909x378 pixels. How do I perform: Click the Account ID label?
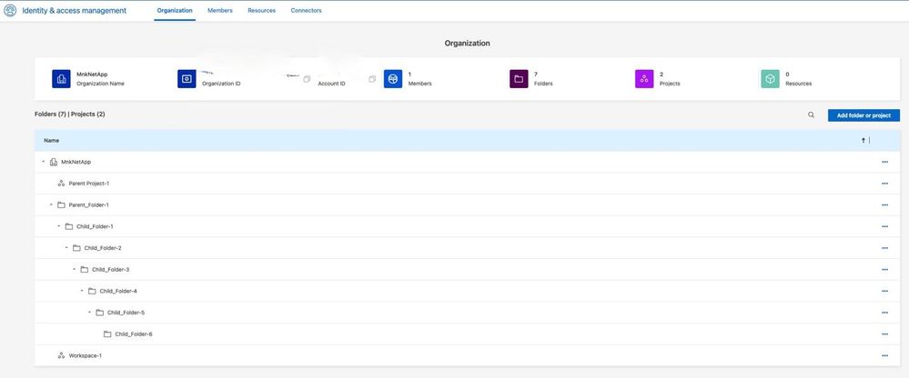tap(331, 84)
